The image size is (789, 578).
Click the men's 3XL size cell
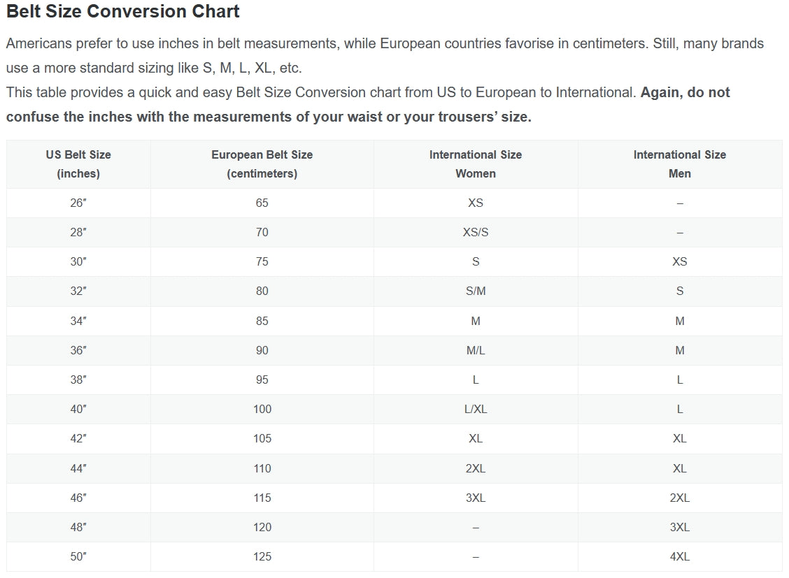point(679,527)
